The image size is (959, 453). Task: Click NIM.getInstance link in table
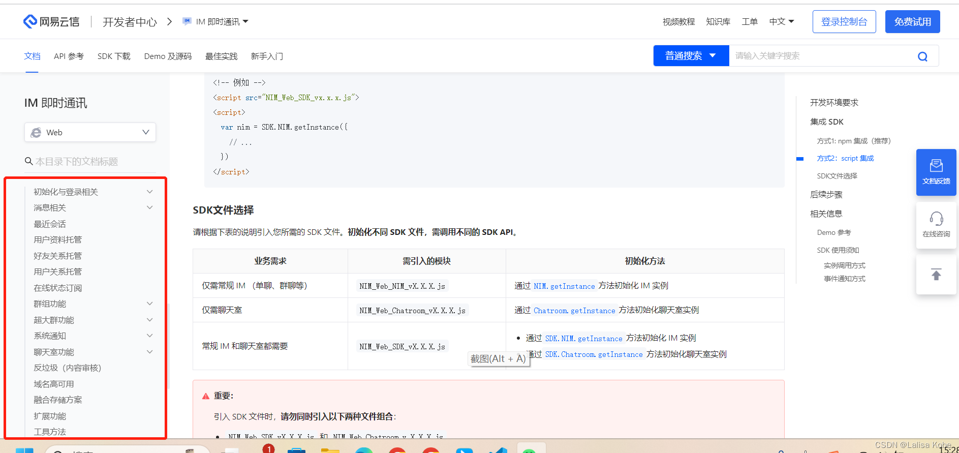pyautogui.click(x=564, y=286)
